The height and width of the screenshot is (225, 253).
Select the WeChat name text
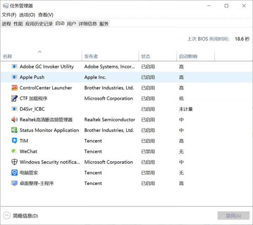click(x=28, y=152)
